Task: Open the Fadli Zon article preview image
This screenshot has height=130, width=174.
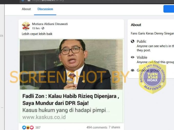Action: tap(71, 64)
